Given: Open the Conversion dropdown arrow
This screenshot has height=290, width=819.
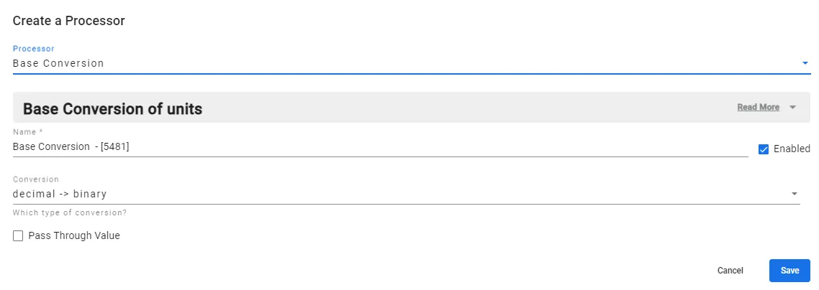Looking at the screenshot, I should (795, 194).
